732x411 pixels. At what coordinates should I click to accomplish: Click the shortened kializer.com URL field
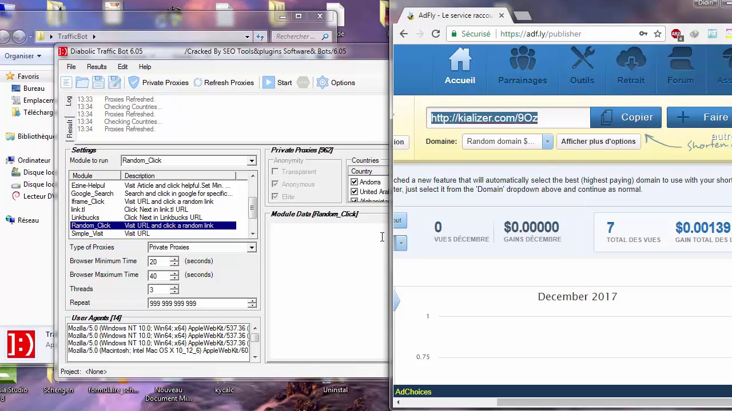(x=508, y=118)
